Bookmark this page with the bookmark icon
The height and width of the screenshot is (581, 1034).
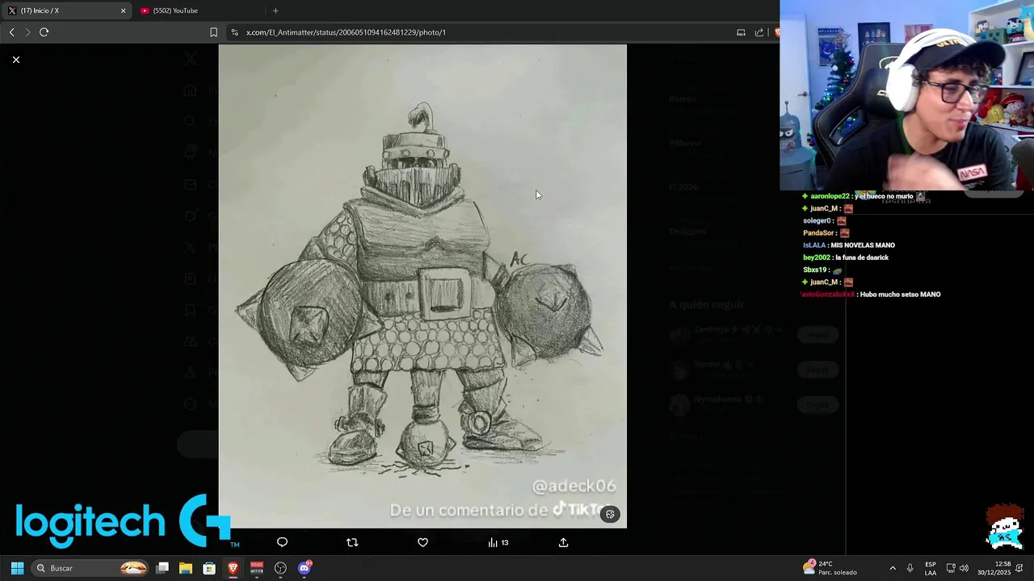pyautogui.click(x=213, y=32)
